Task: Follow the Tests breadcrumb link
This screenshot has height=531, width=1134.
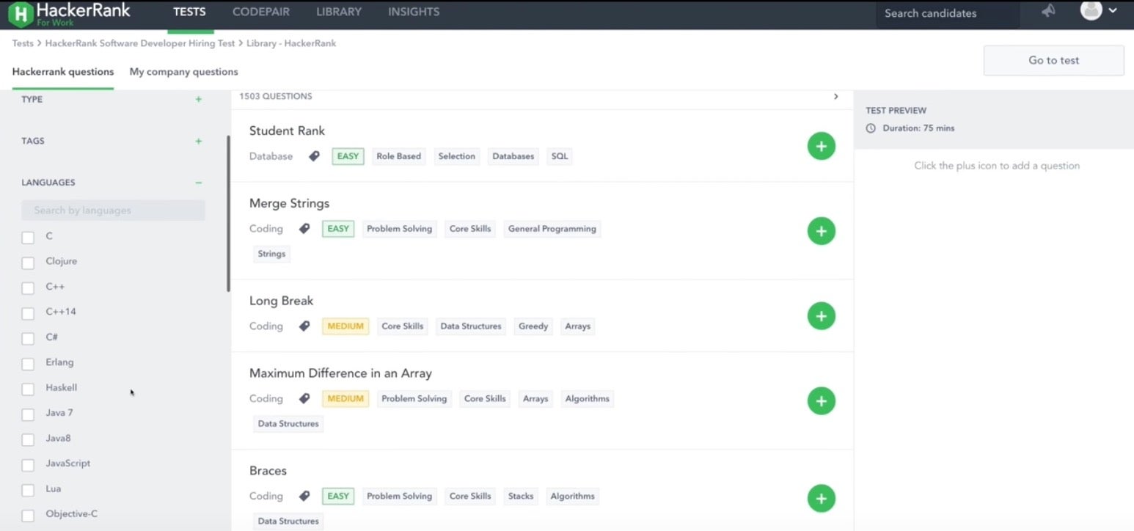Action: tap(22, 43)
